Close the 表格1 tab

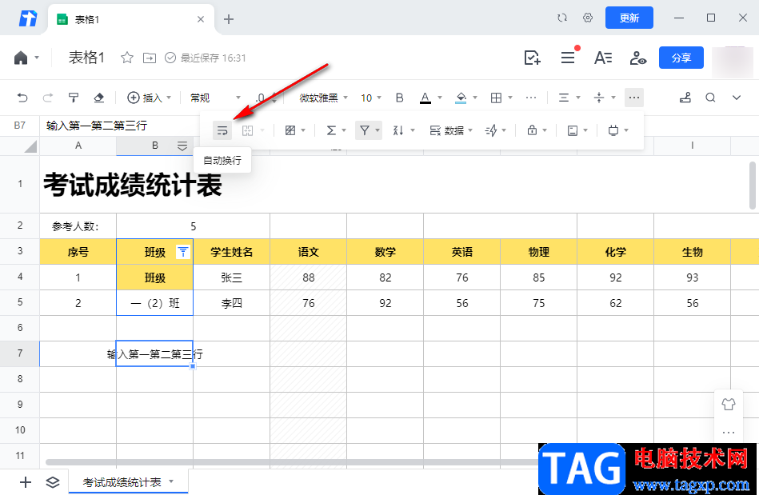point(201,19)
